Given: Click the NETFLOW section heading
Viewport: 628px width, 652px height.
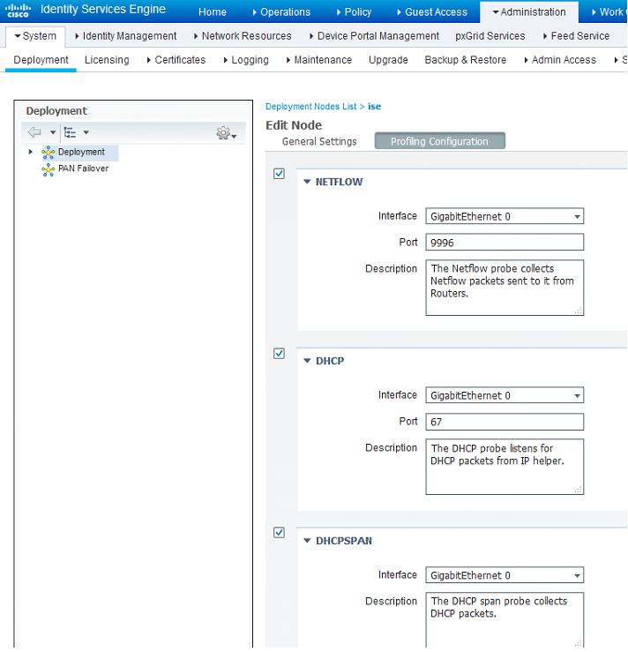Looking at the screenshot, I should (x=340, y=182).
